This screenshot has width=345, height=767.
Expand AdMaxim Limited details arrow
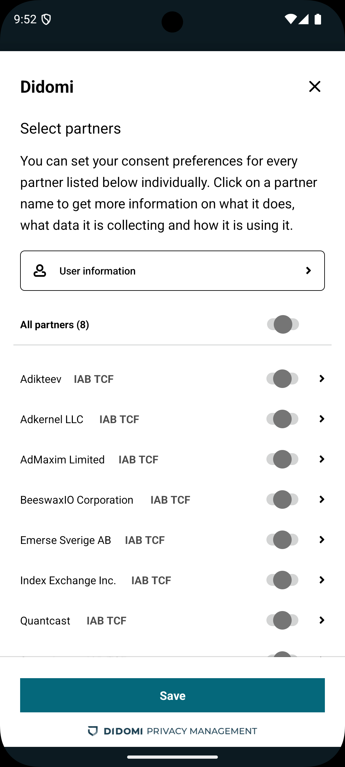[322, 459]
